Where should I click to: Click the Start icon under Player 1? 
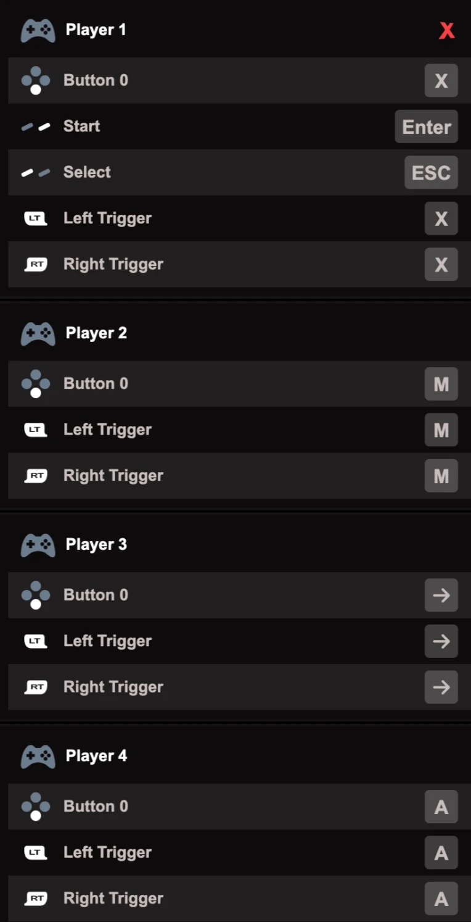(x=36, y=127)
